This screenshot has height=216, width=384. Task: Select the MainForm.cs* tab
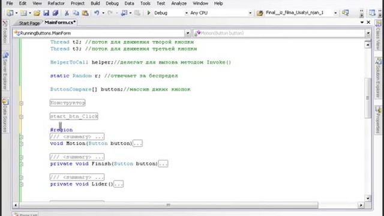pos(60,23)
